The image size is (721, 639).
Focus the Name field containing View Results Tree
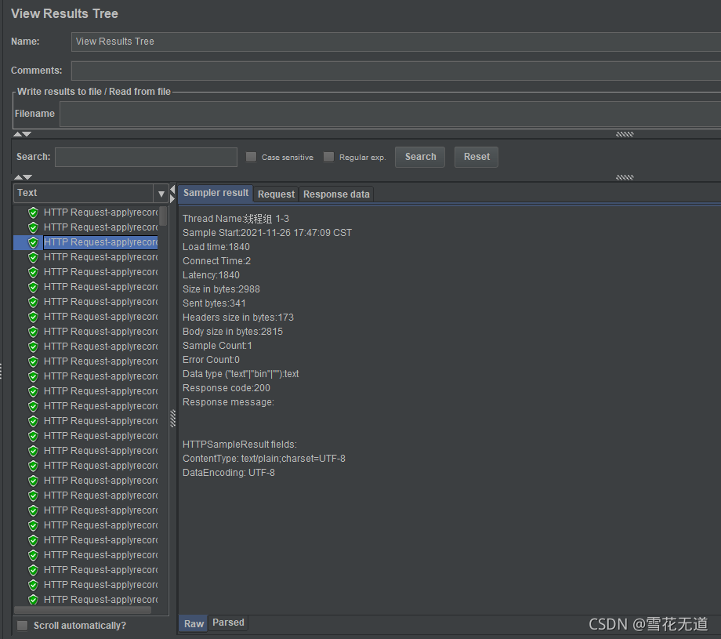click(396, 42)
